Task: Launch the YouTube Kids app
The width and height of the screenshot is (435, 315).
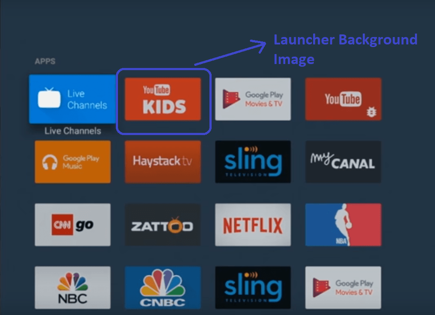Action: pos(163,99)
